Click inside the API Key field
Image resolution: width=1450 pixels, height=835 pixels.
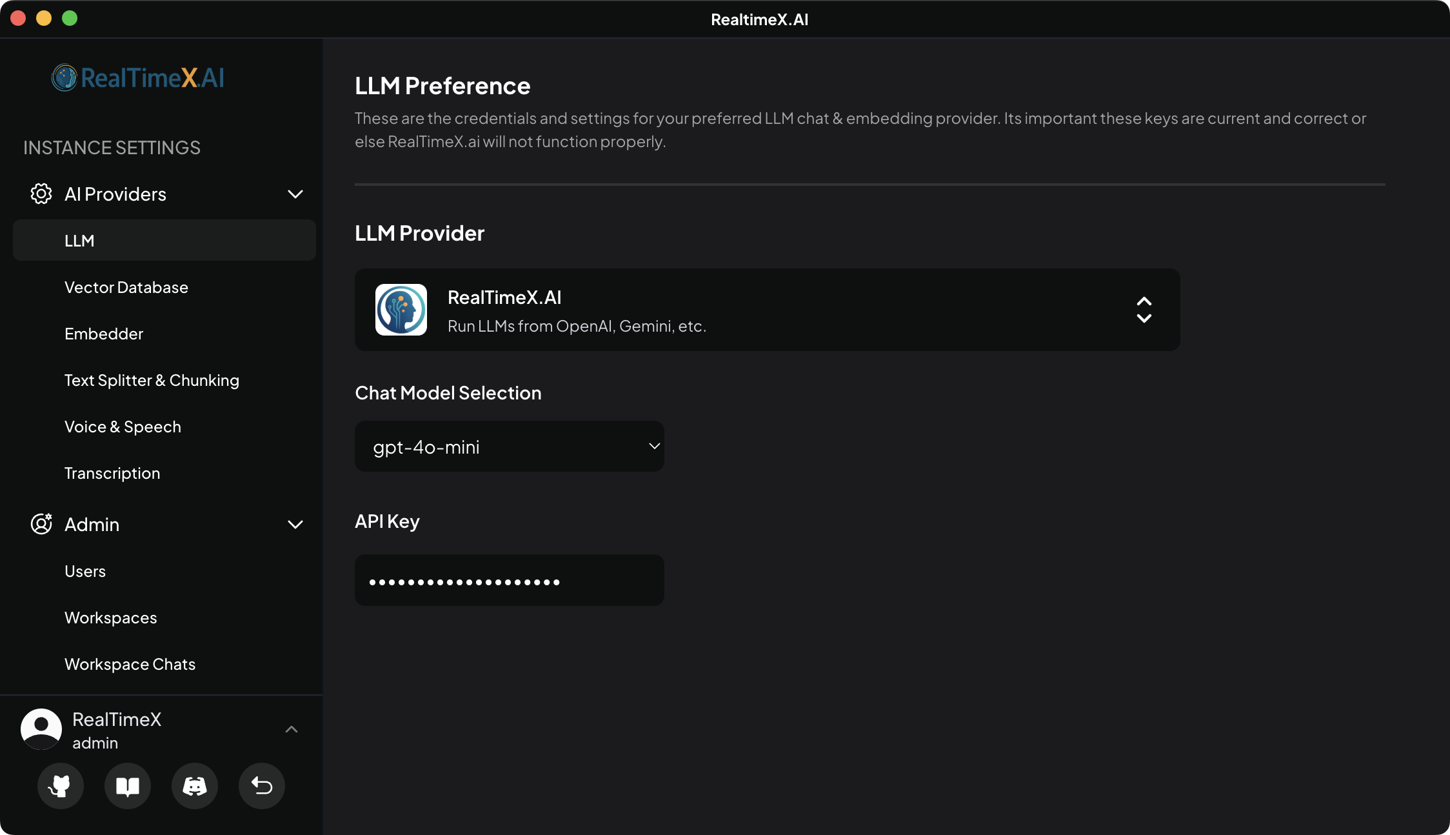508,580
